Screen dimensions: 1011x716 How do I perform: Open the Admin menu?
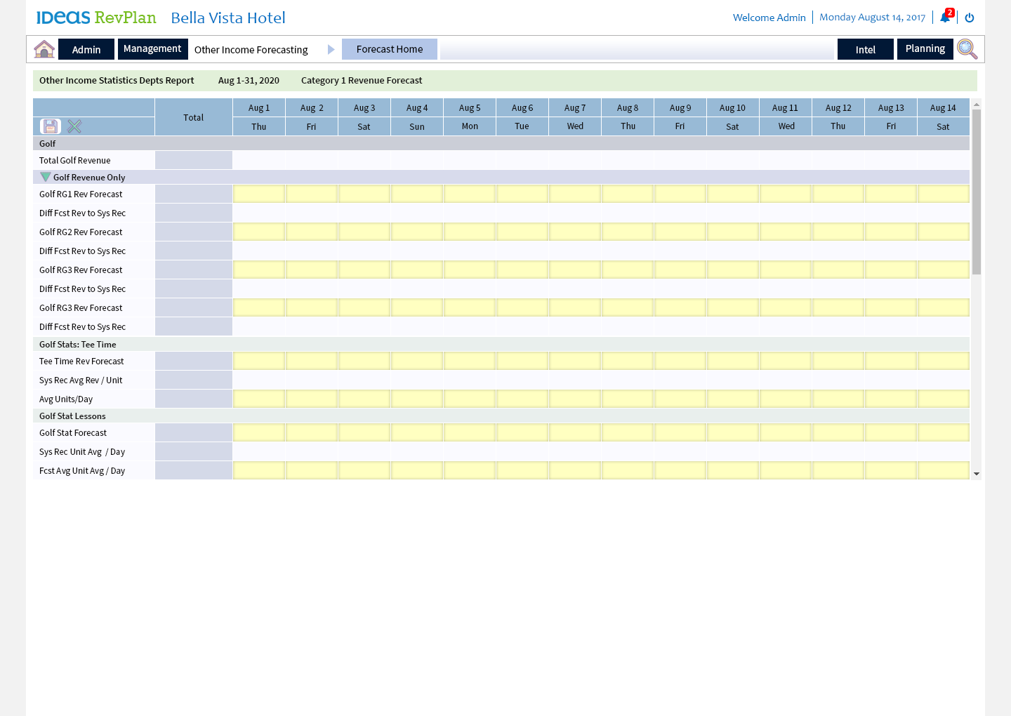[86, 49]
